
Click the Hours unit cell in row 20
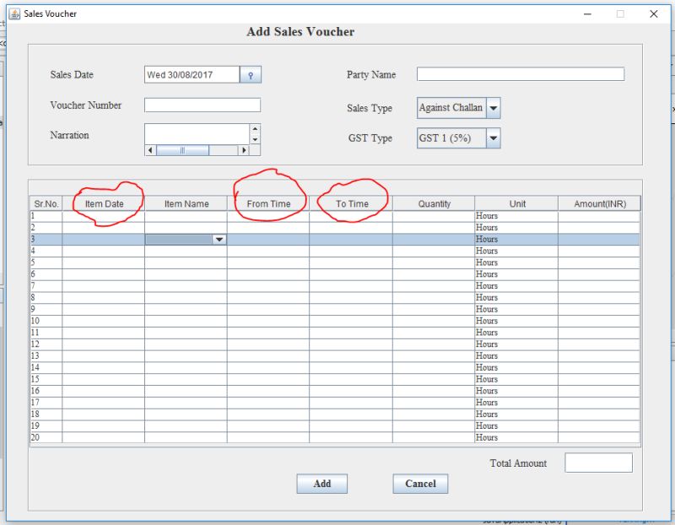(516, 437)
